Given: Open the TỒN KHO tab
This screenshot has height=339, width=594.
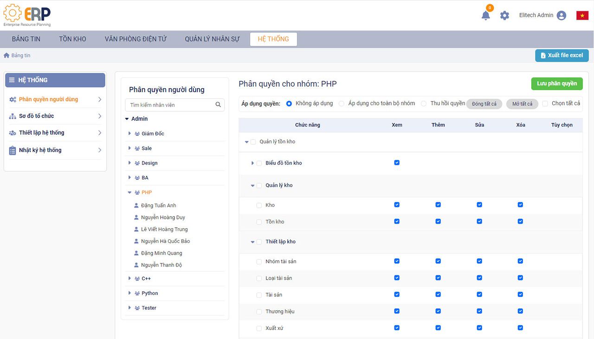Looking at the screenshot, I should point(72,39).
